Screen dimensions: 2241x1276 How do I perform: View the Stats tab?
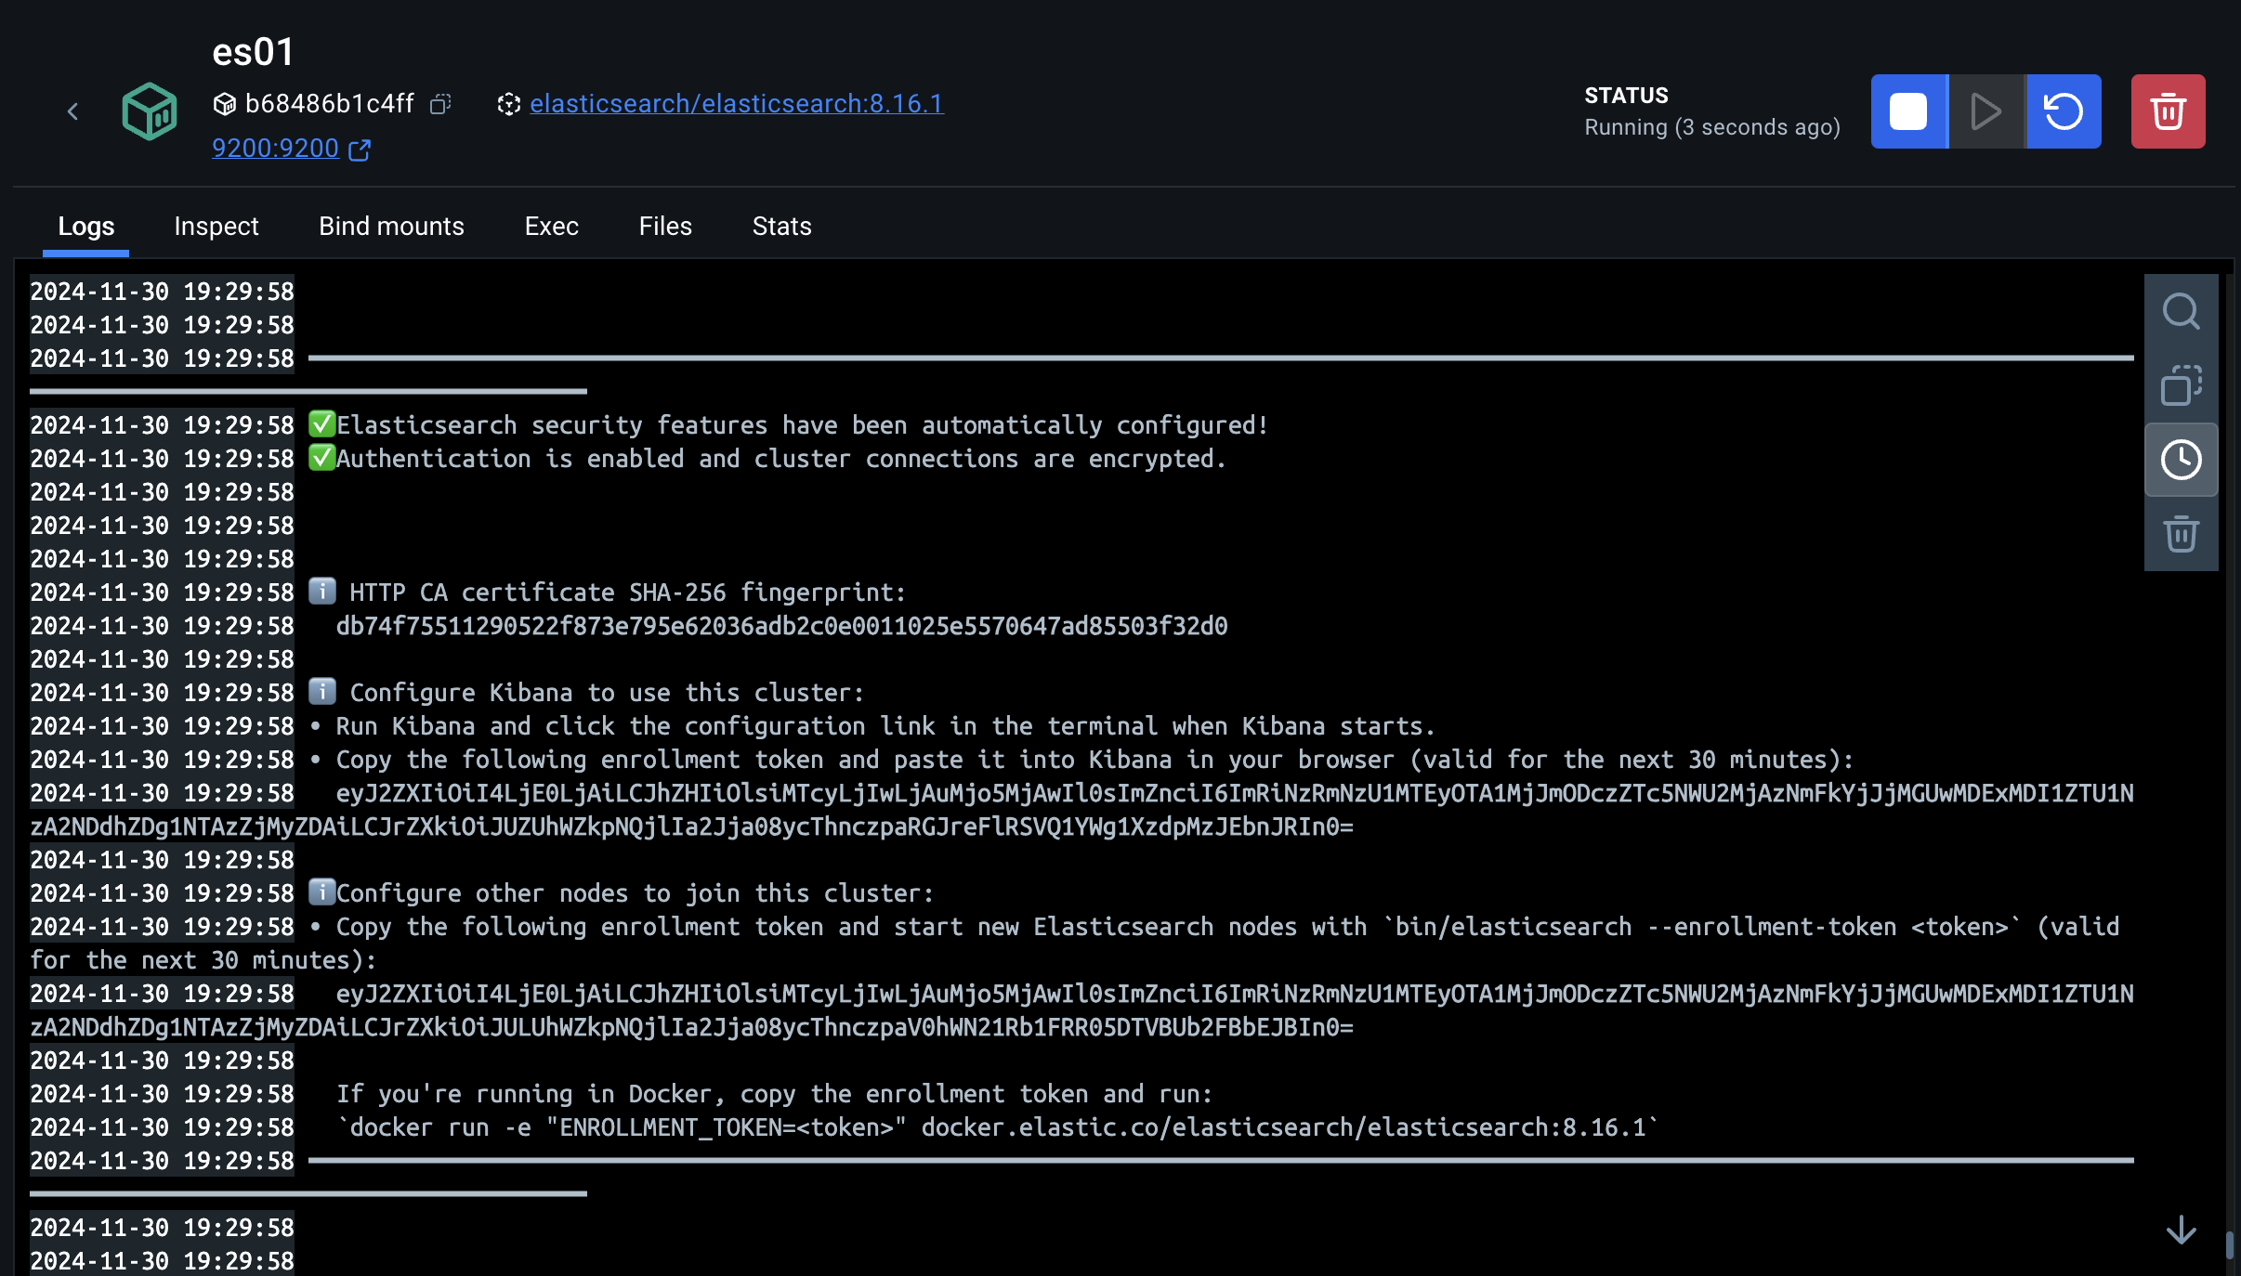[x=781, y=226]
